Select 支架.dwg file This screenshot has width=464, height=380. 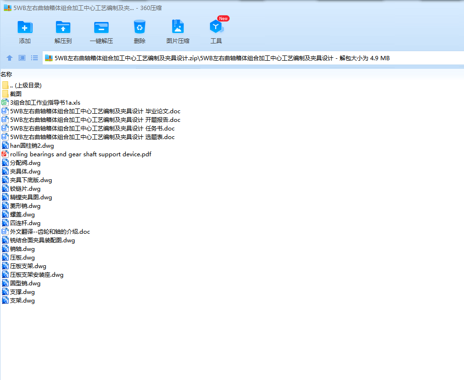coord(18,301)
